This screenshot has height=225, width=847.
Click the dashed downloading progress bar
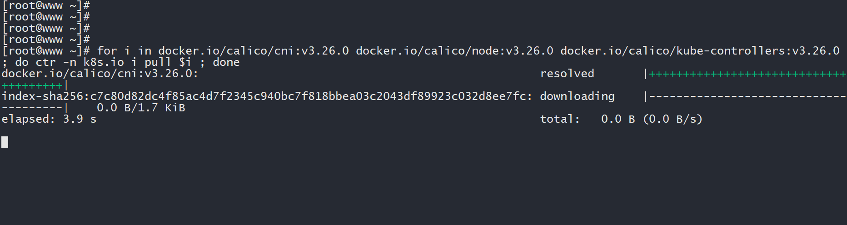[747, 97]
